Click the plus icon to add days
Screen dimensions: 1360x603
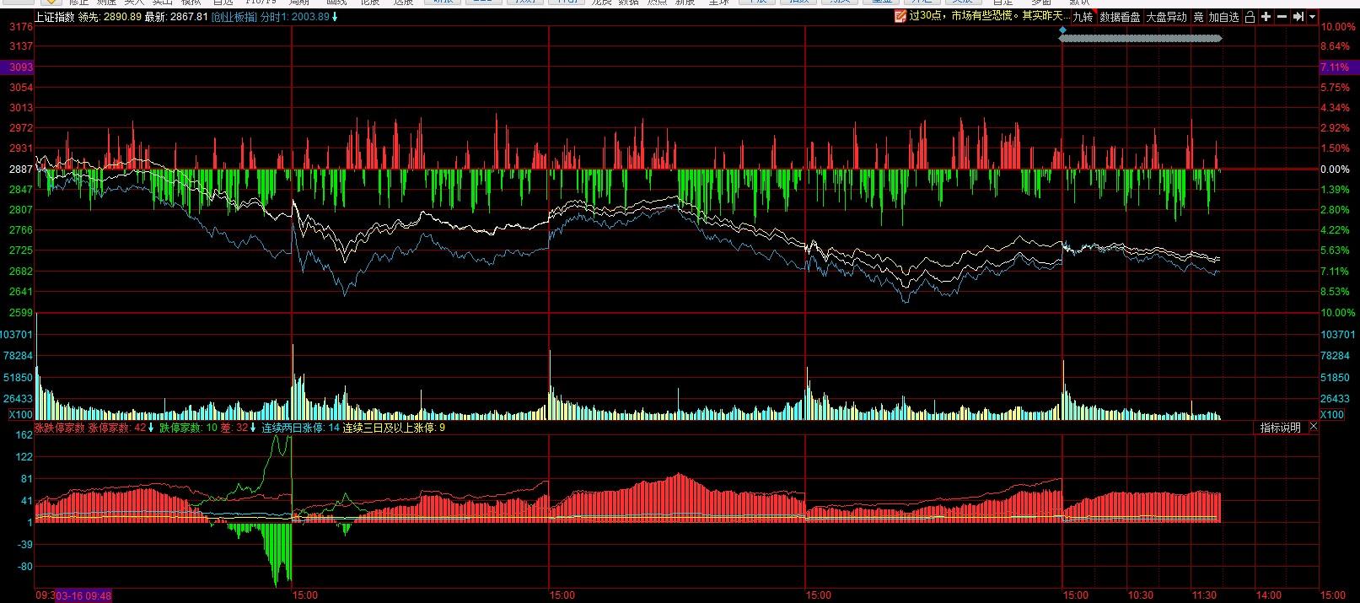(x=1266, y=17)
